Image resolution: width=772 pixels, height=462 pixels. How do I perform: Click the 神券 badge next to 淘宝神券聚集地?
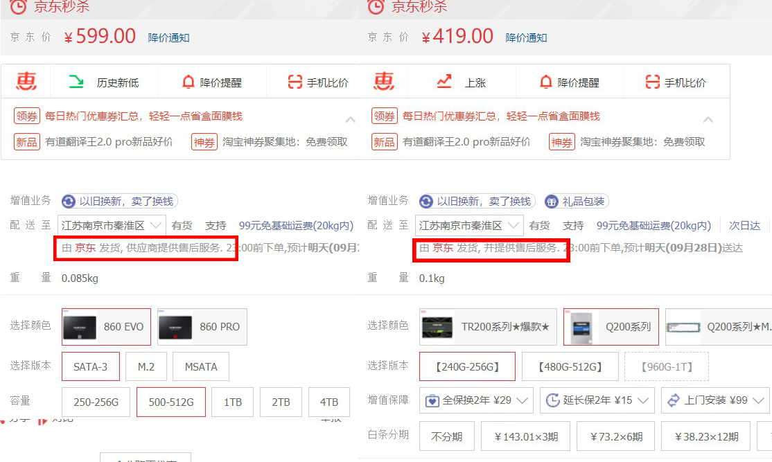(204, 142)
